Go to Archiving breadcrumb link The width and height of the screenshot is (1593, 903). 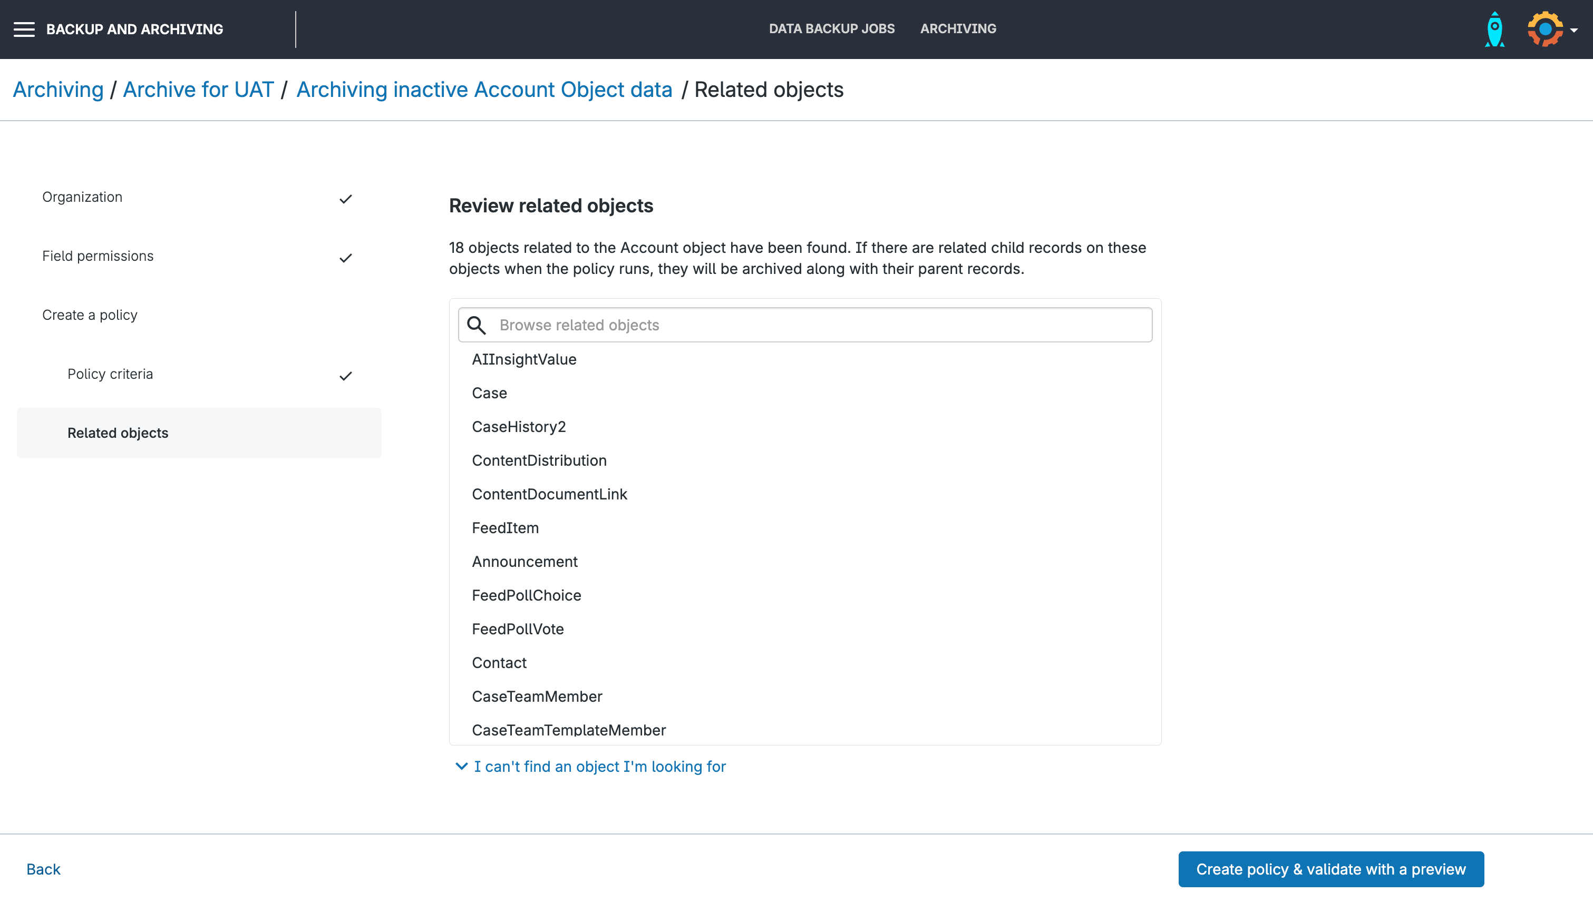57,90
